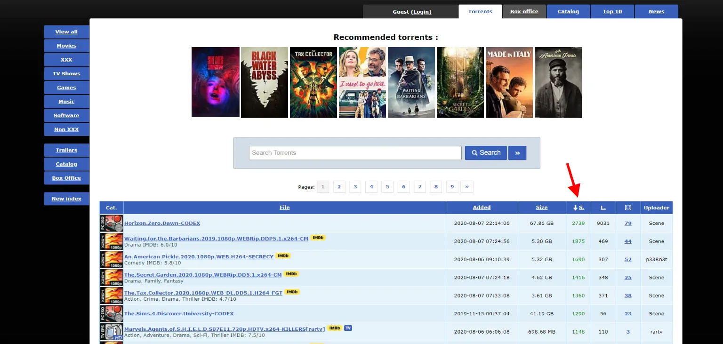Viewport: 723px width, 344px height.
Task: Open Catalog from the left sidebar
Action: (x=66, y=164)
